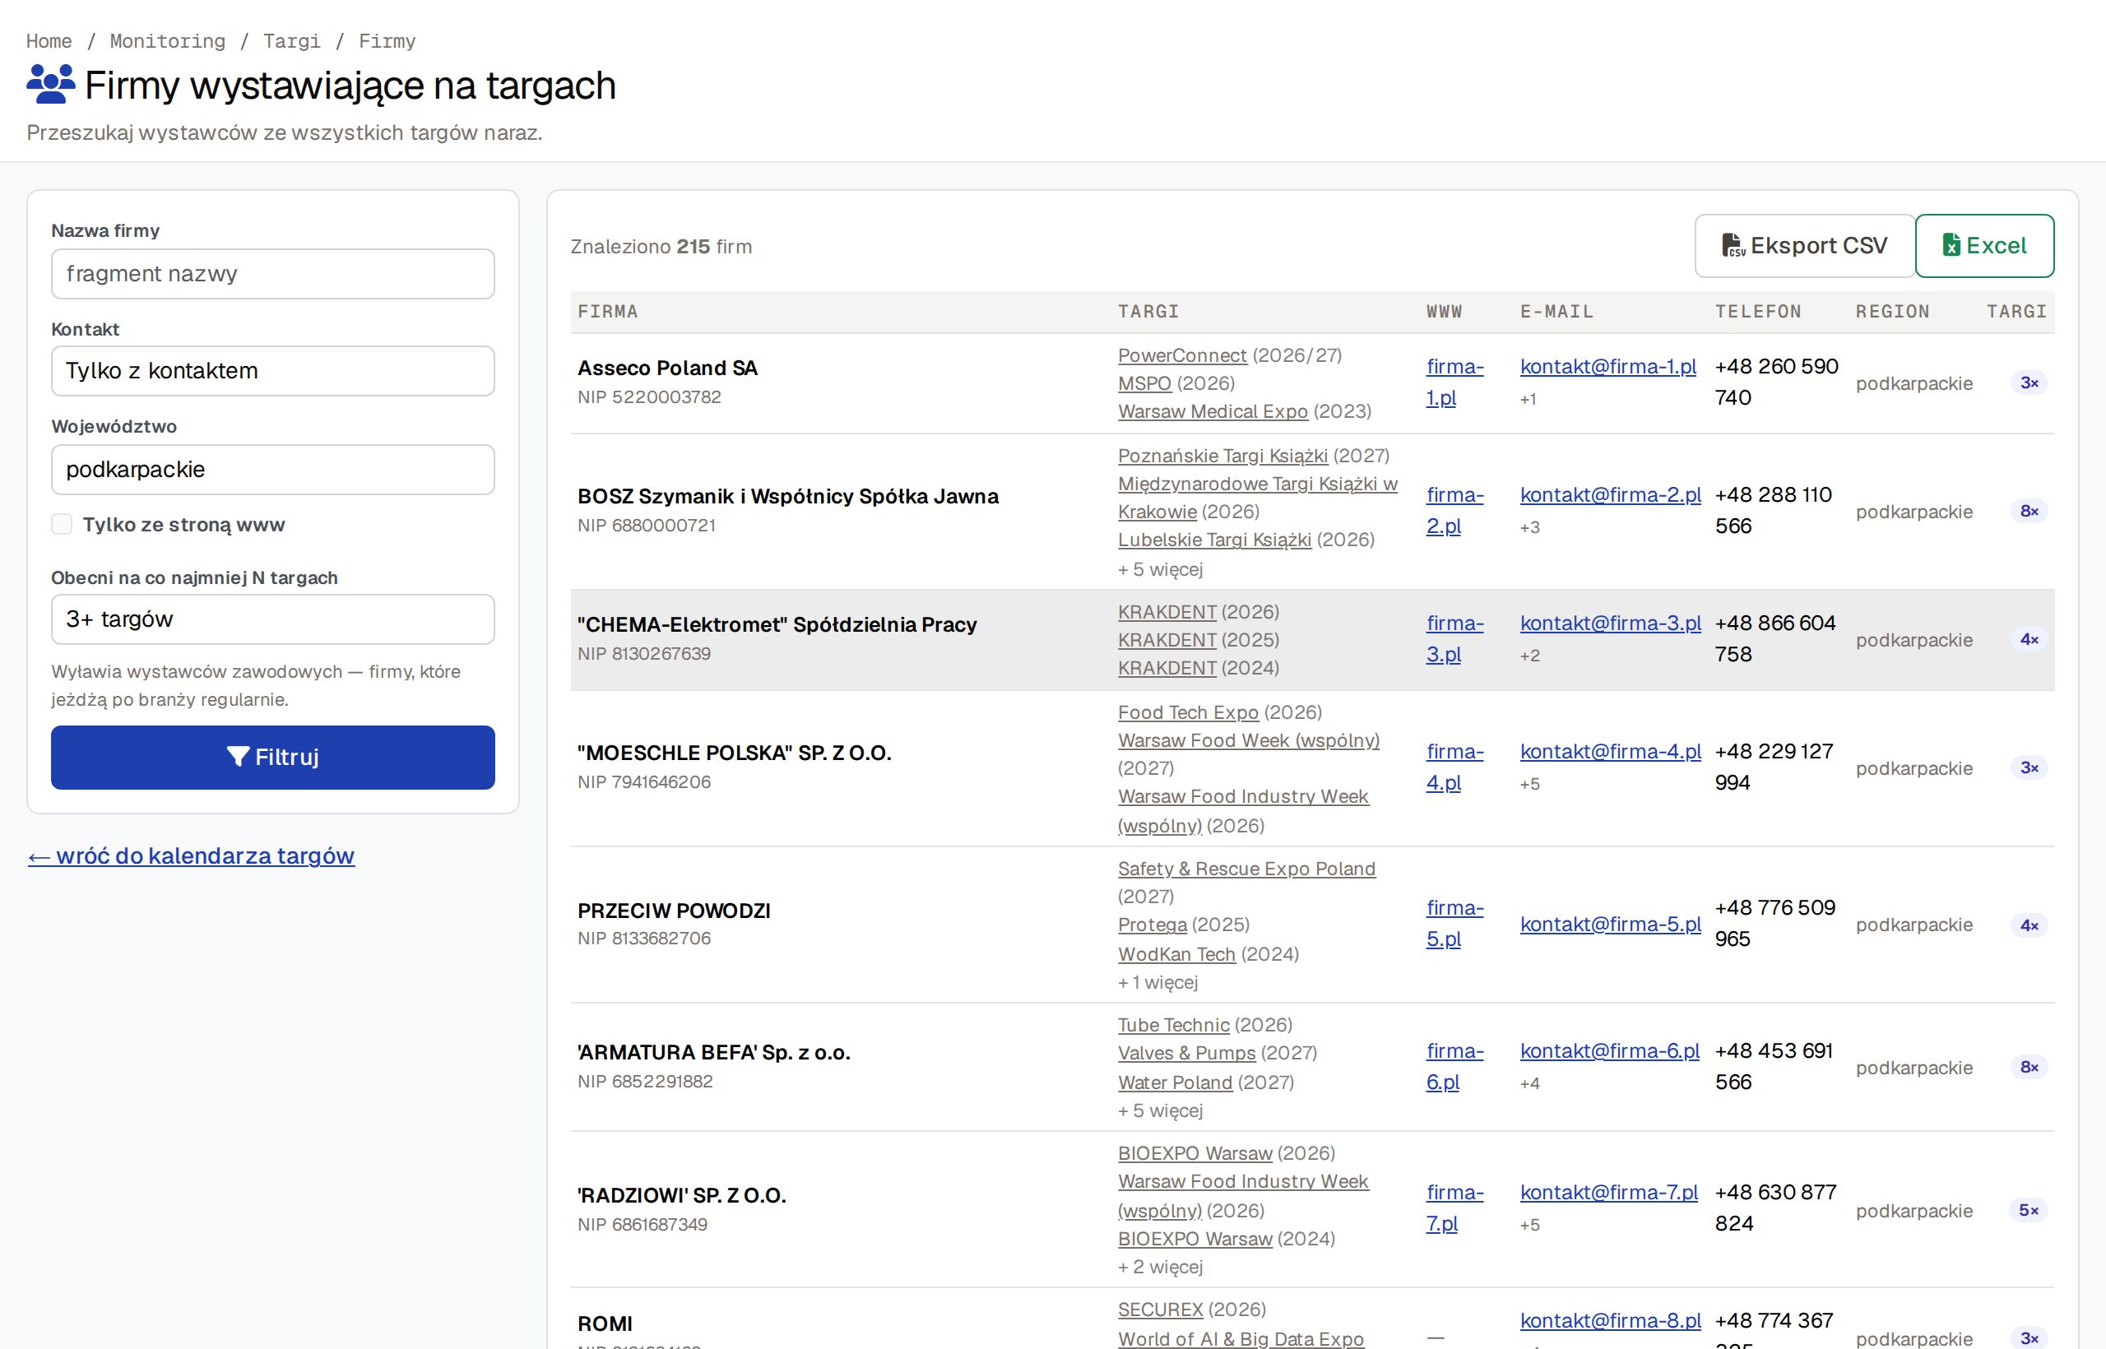Open the MSPO fair link
This screenshot has height=1349, width=2106.
[1144, 383]
